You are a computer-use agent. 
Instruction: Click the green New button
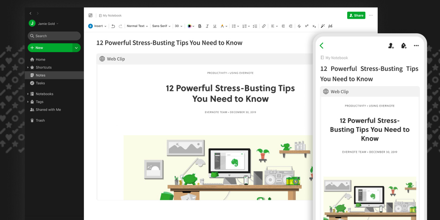50,48
